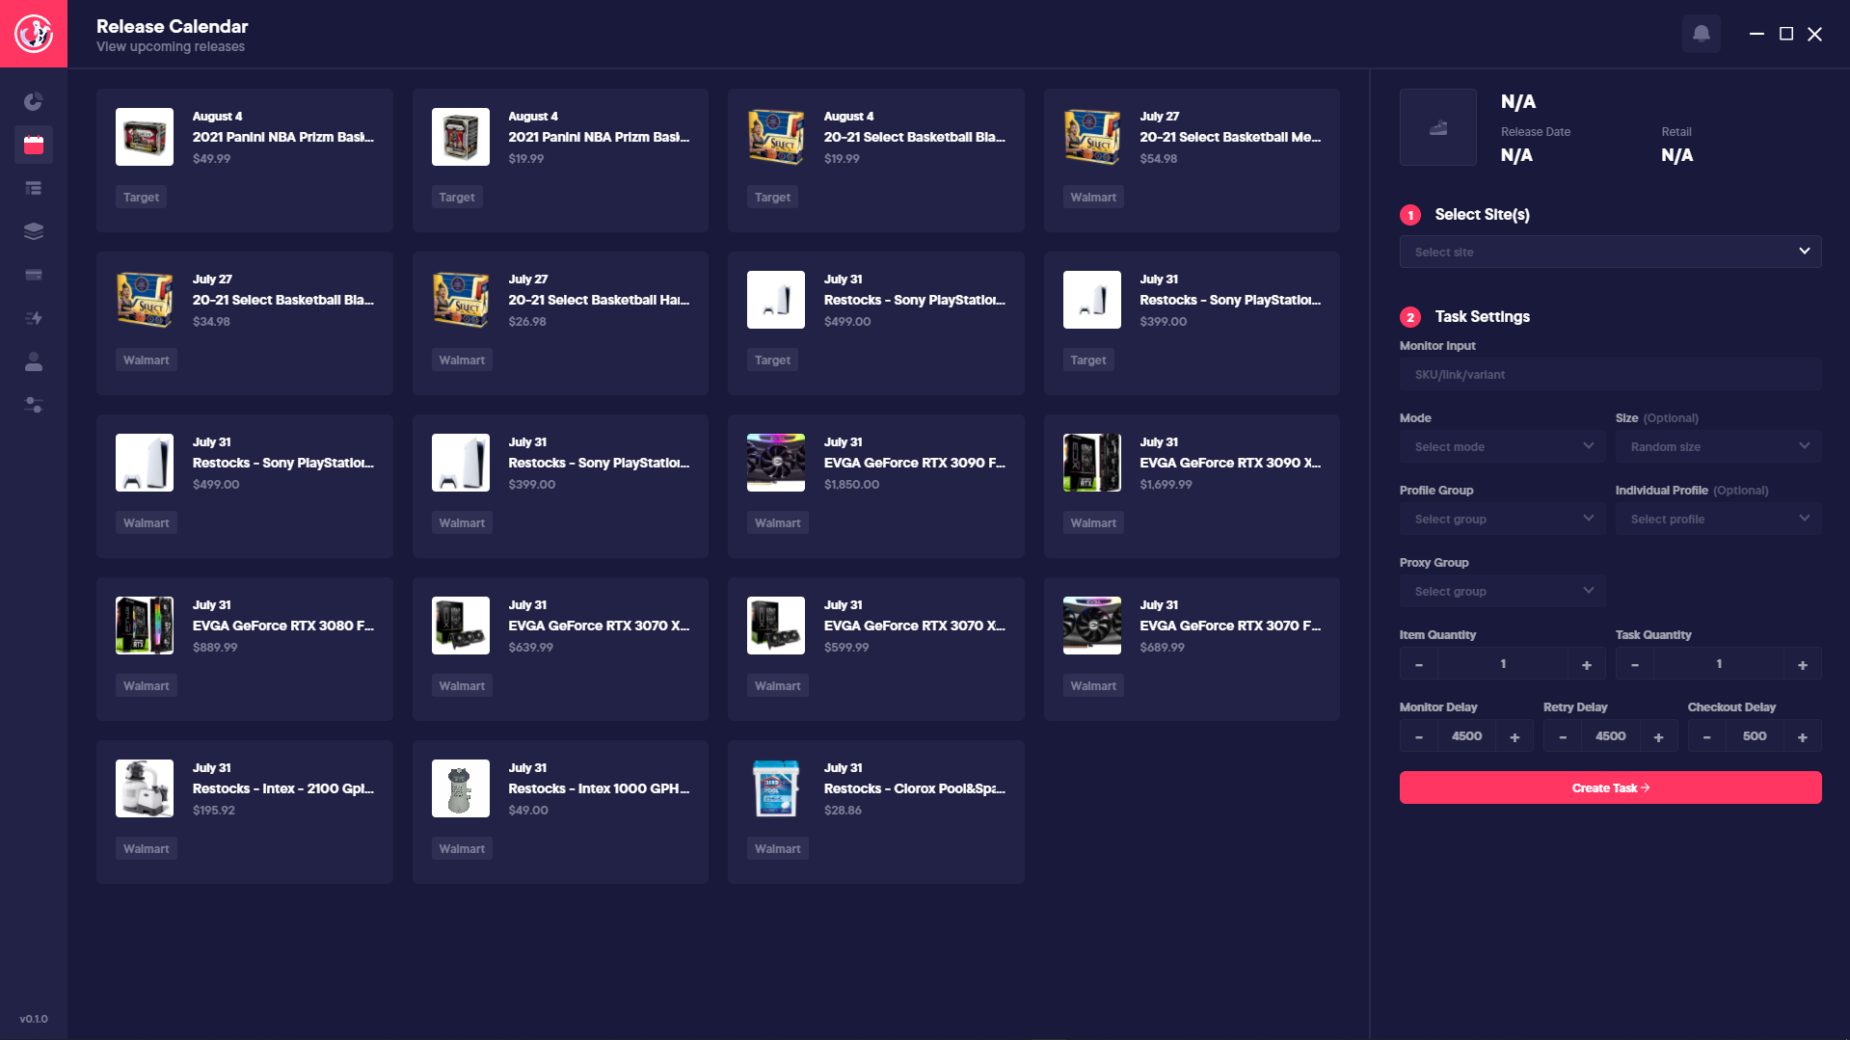The width and height of the screenshot is (1850, 1040).
Task: Open the stacked layers icon in sidebar
Action: coord(34,231)
